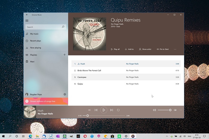Click No Finger Nails artist on Hush row
The width and height of the screenshot is (209, 139).
[132, 64]
